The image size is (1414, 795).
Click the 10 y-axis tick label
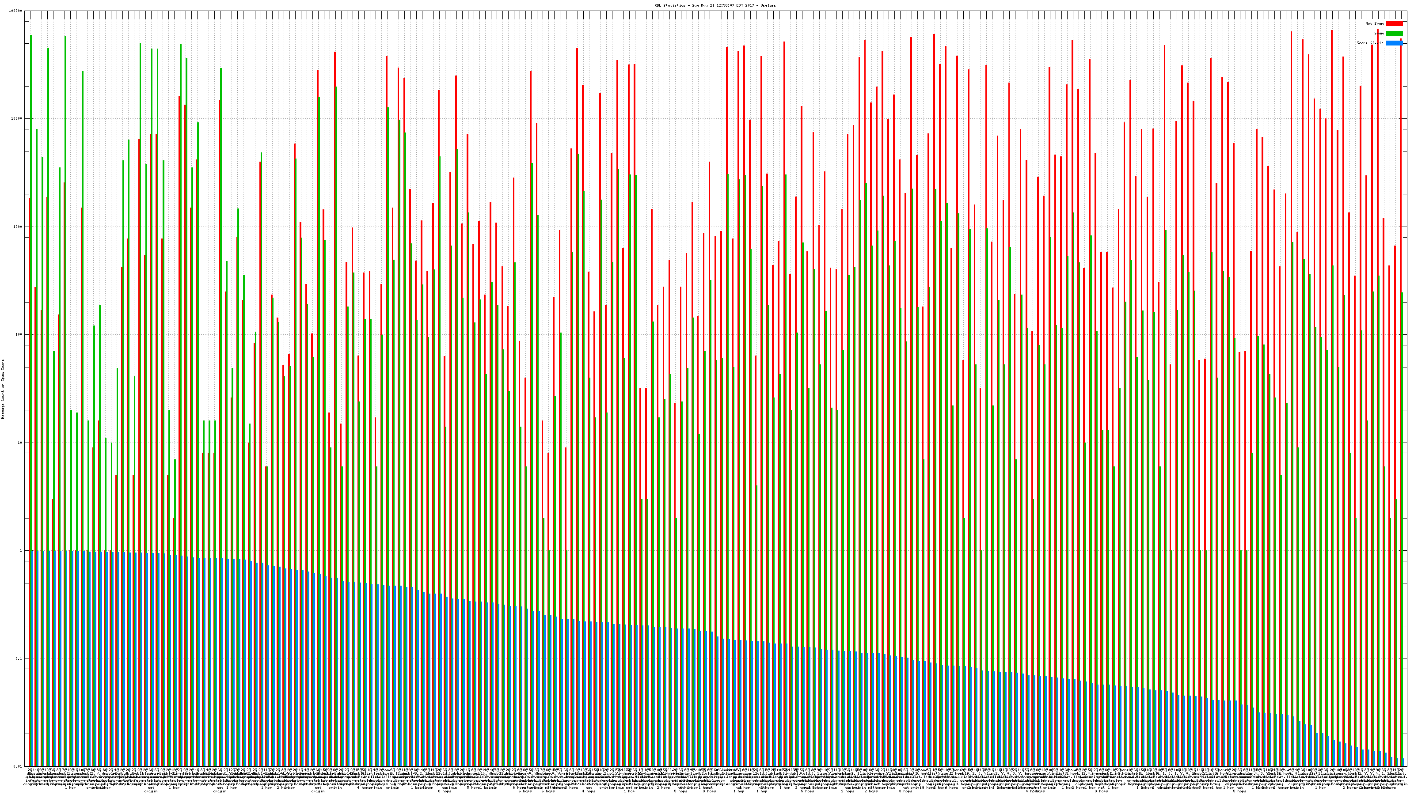pyautogui.click(x=20, y=443)
